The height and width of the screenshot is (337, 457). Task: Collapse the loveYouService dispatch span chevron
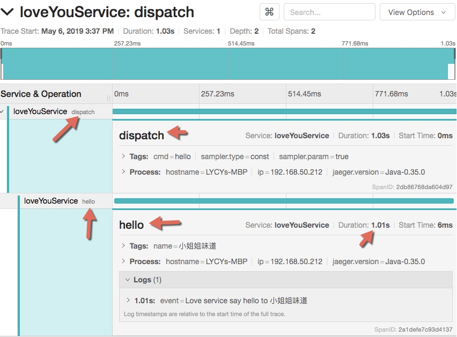pyautogui.click(x=3, y=112)
